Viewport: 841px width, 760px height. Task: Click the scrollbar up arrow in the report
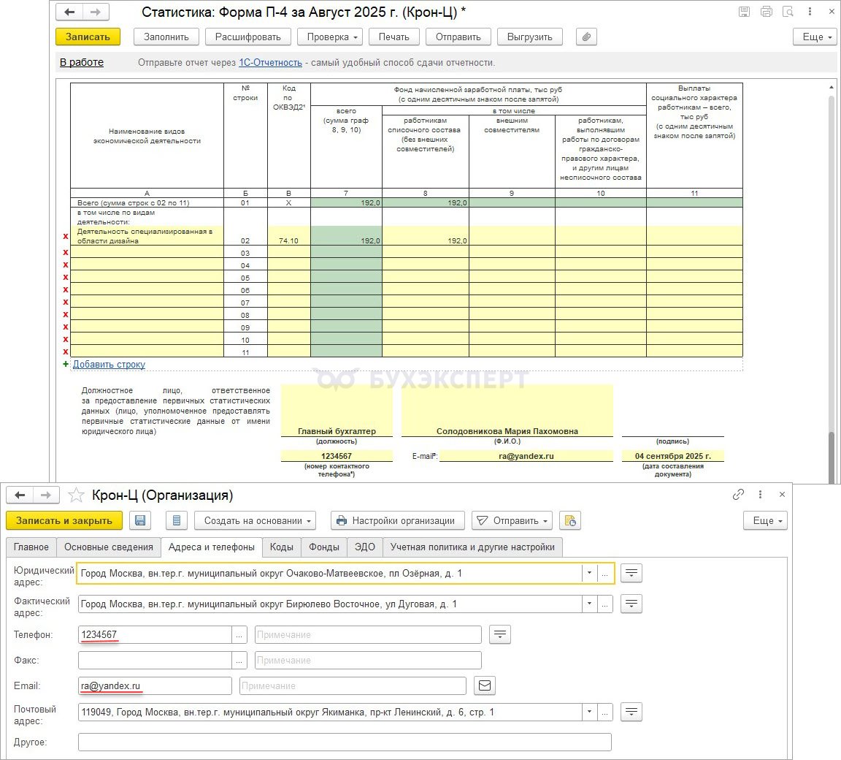click(x=832, y=88)
